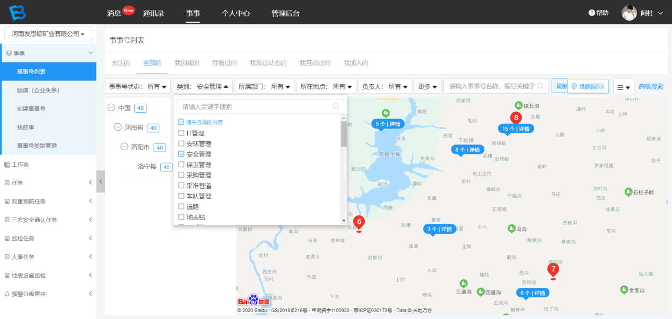672x319 pixels.
Task: Click the 刷新 button
Action: click(x=560, y=86)
